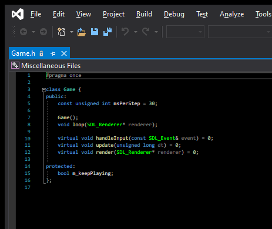
Task: Open the Analyze menu
Action: pyautogui.click(x=232, y=14)
